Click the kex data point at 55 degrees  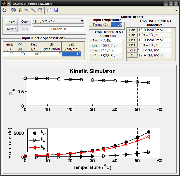tap(148, 132)
